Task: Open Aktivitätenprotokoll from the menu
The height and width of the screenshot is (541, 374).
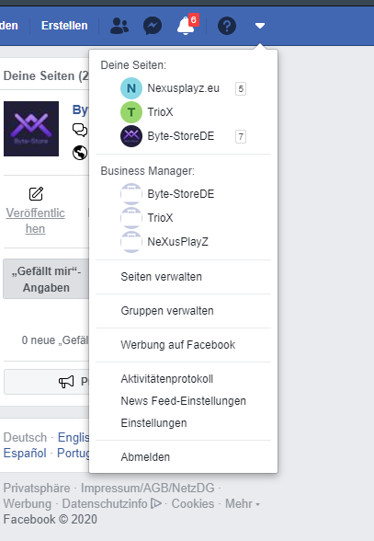Action: [x=167, y=379]
